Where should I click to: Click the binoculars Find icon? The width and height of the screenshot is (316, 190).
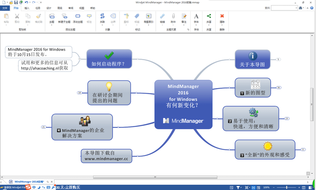click(300, 8)
